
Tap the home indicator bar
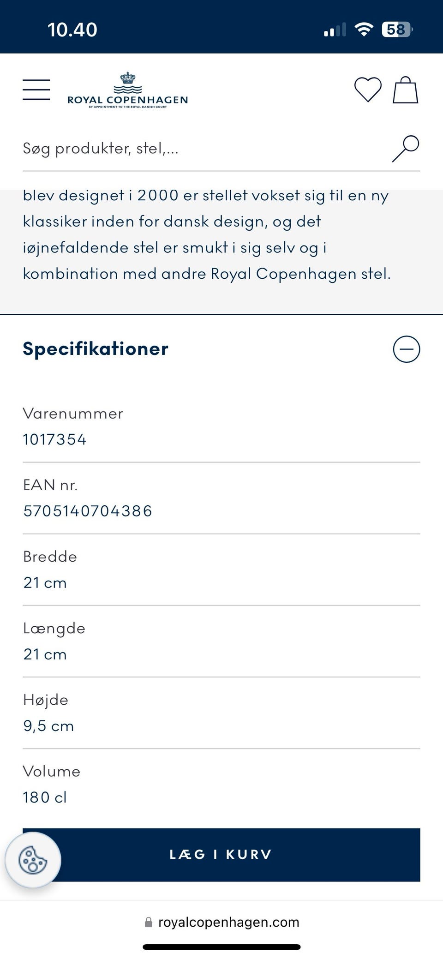(x=221, y=947)
